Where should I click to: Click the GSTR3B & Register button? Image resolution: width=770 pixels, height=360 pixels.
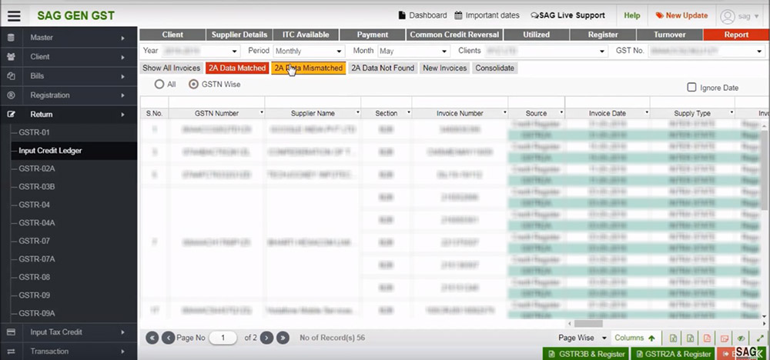click(x=584, y=354)
